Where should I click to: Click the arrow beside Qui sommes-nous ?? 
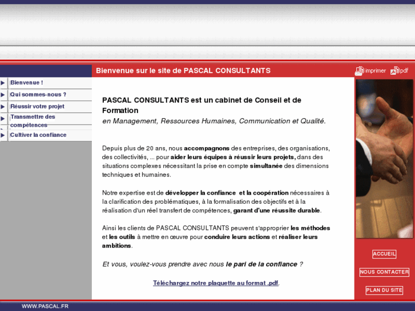pos(3,95)
